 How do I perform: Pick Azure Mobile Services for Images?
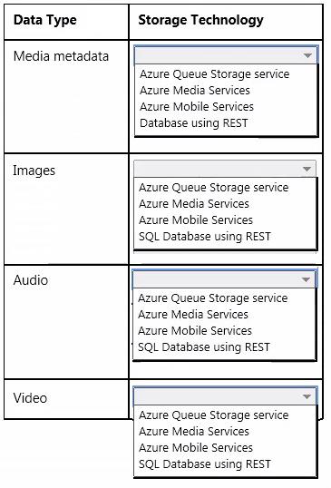[196, 220]
